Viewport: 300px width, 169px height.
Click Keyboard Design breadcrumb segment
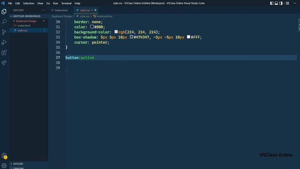pyautogui.click(x=62, y=16)
